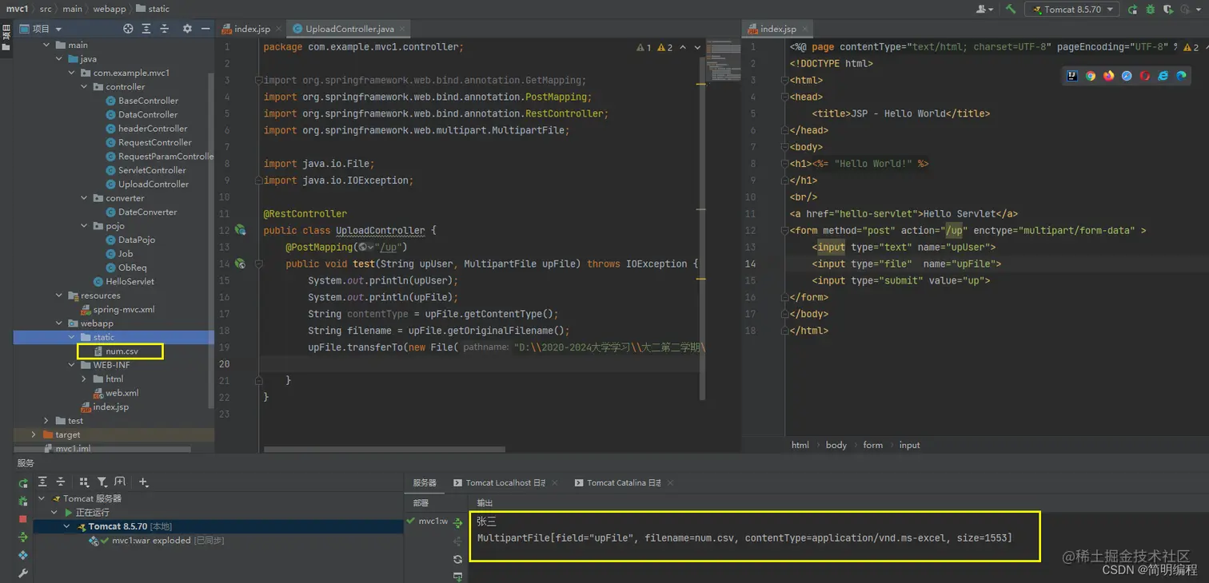Click gutter icon beside test method line 14
The width and height of the screenshot is (1209, 583).
(x=240, y=264)
